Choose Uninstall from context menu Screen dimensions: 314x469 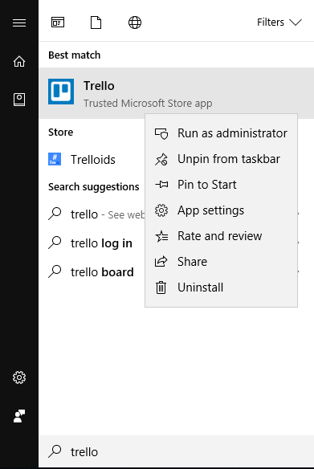[221, 288]
